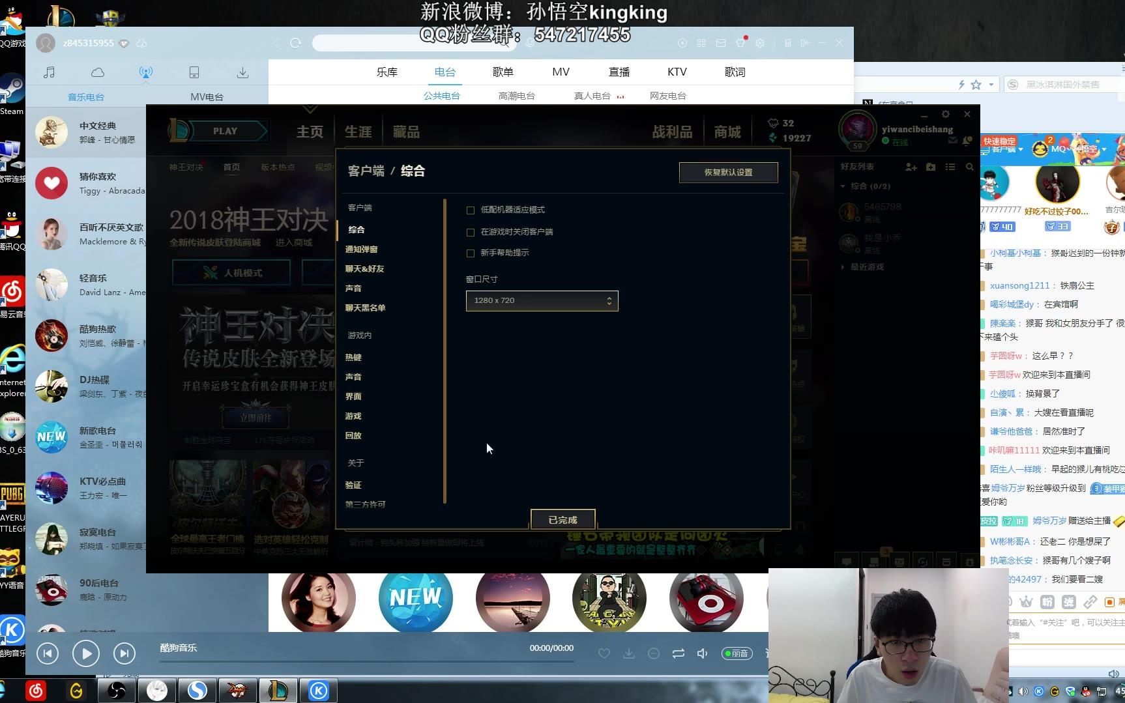This screenshot has width=1125, height=703.
Task: Click KuGou volume speaker icon
Action: point(703,653)
